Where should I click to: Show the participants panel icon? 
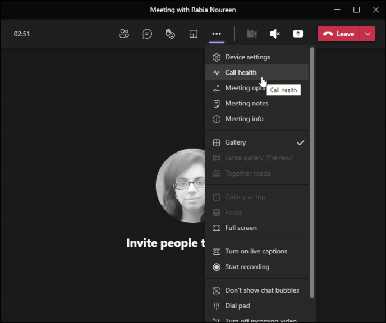click(x=124, y=34)
